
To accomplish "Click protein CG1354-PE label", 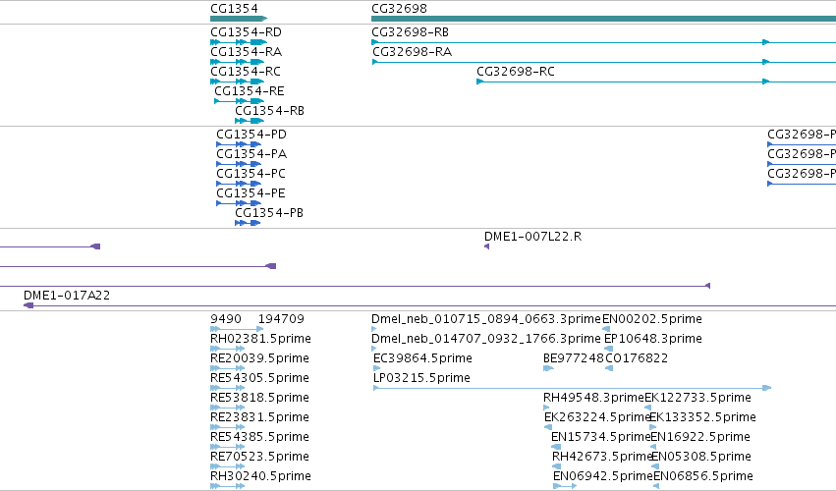I will tap(251, 193).
